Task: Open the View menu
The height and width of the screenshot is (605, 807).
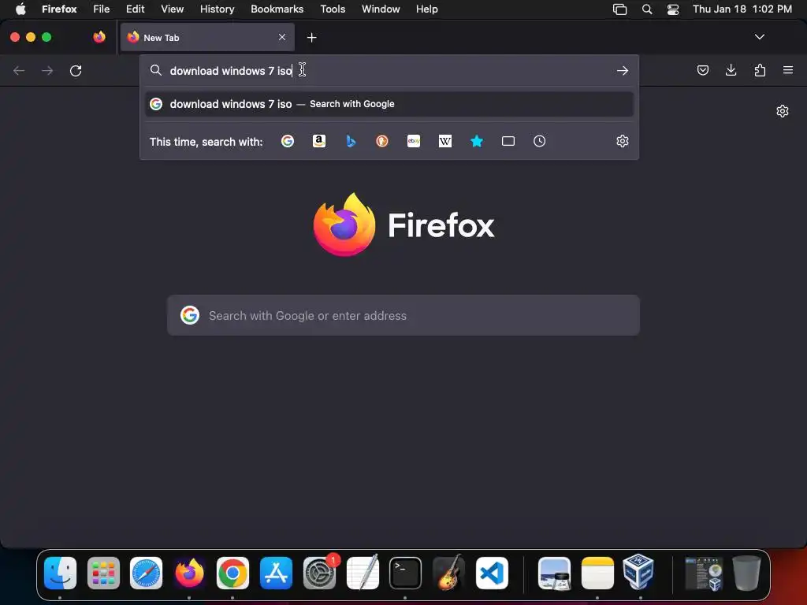Action: coord(173,9)
